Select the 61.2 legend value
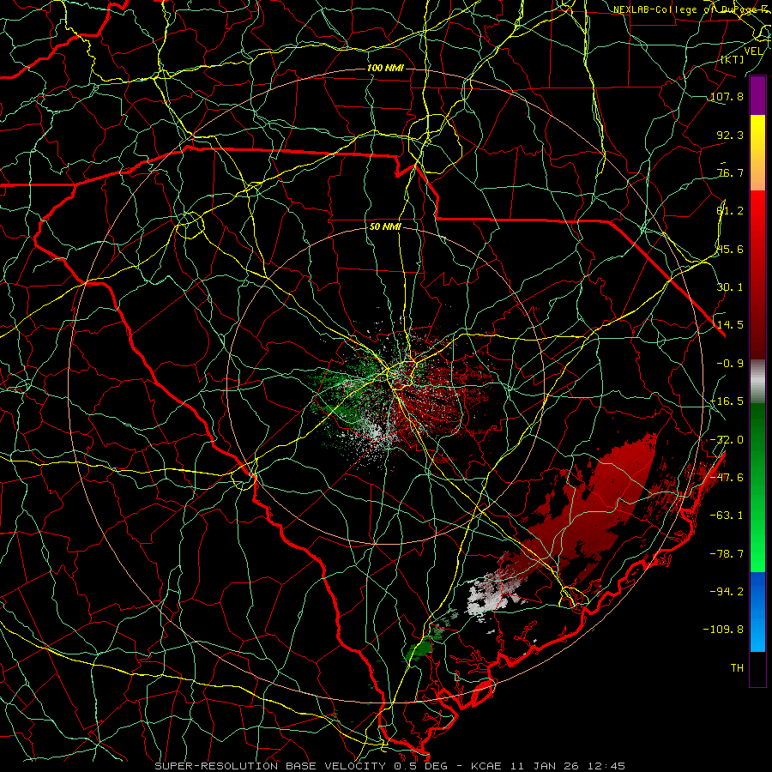The height and width of the screenshot is (772, 772). click(730, 211)
